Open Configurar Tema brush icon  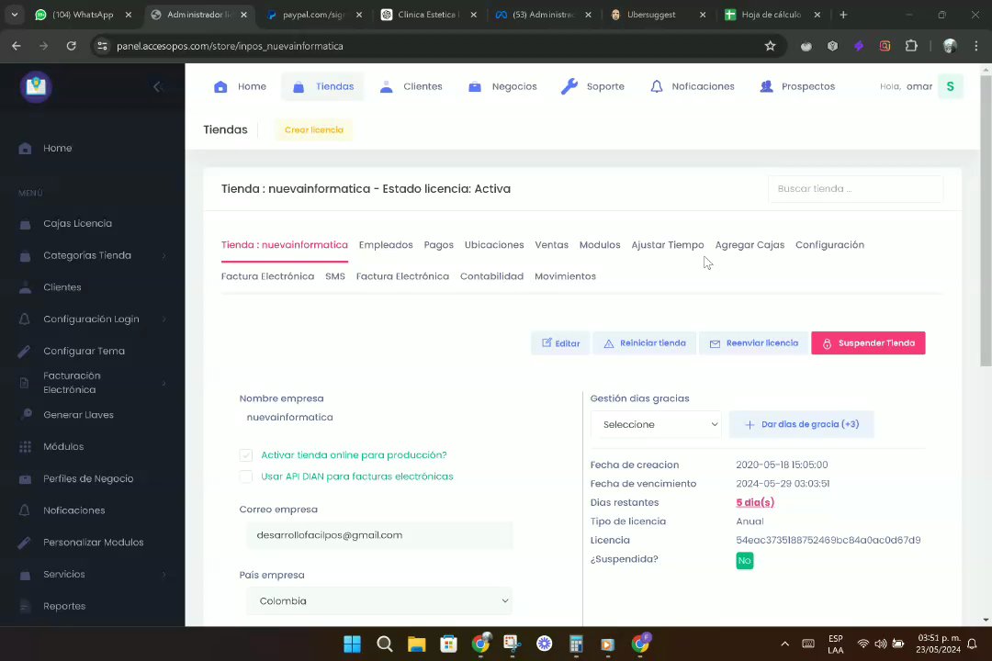tap(25, 351)
